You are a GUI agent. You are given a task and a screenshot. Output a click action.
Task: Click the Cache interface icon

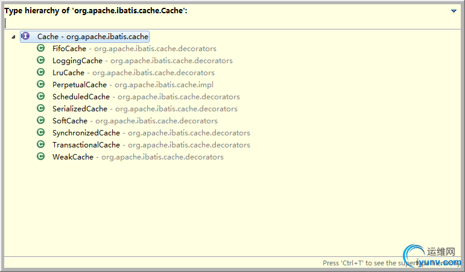point(25,36)
